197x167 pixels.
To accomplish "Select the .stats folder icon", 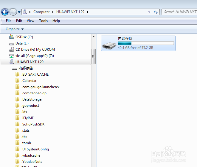I will (18, 131).
